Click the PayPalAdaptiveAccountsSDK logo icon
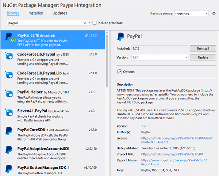 (9, 150)
